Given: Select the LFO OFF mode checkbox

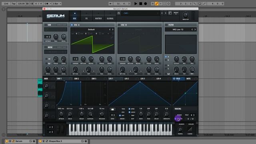Looking at the screenshot, I should point(120,116).
